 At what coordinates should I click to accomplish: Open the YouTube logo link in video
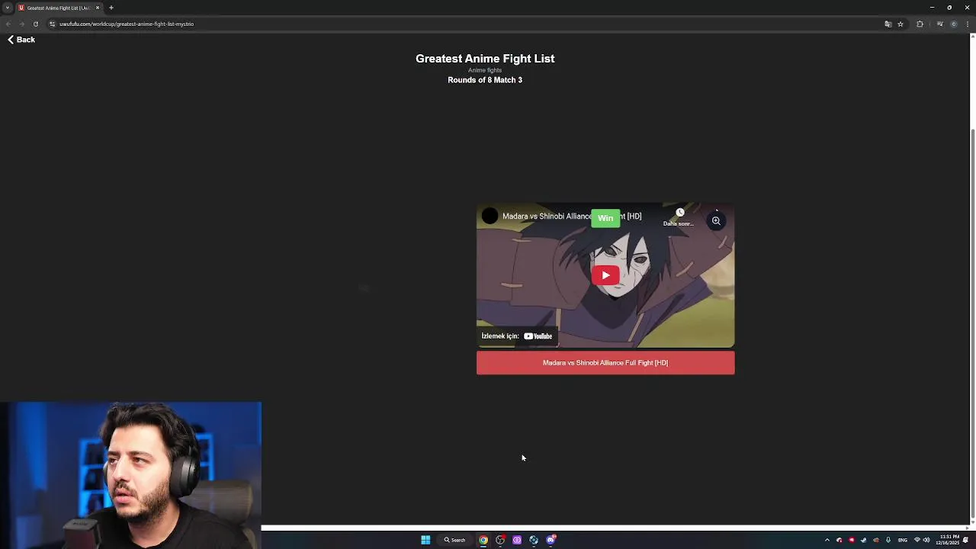point(538,336)
